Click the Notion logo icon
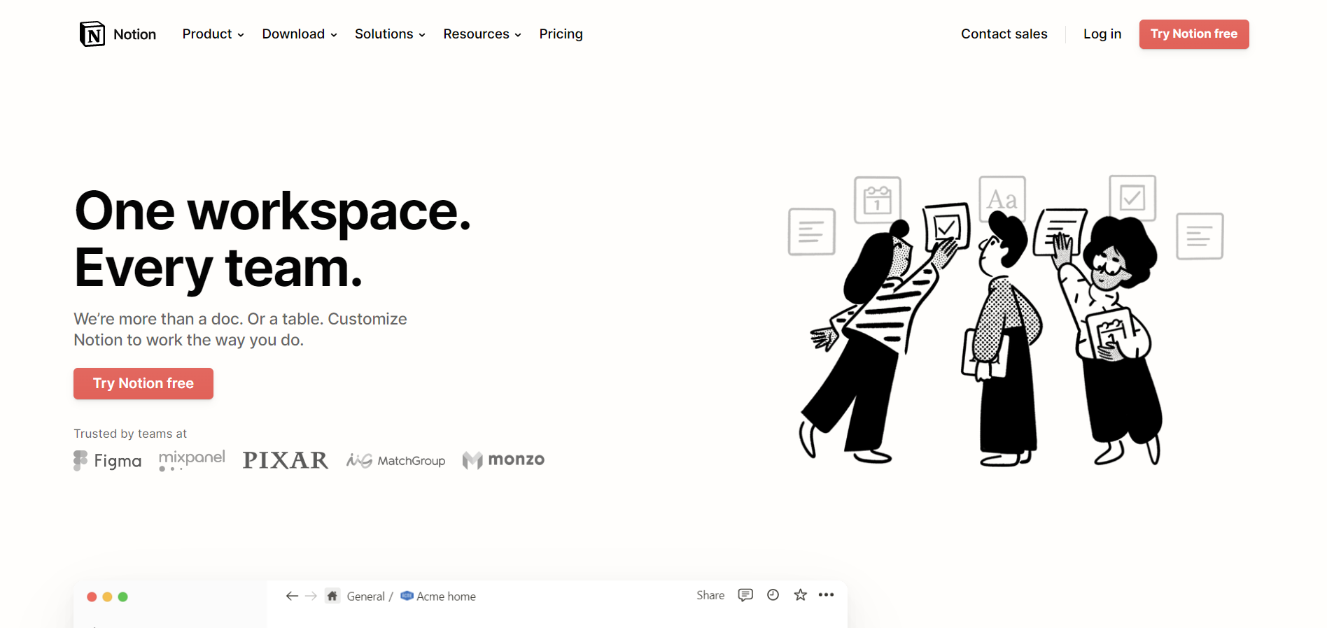This screenshot has height=628, width=1327. tap(92, 34)
